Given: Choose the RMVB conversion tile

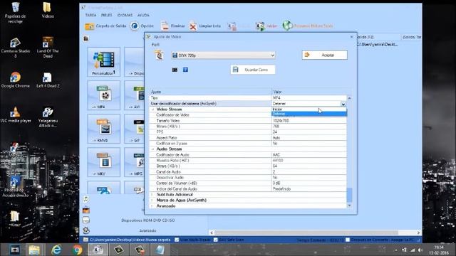Looking at the screenshot, I should point(104,129).
